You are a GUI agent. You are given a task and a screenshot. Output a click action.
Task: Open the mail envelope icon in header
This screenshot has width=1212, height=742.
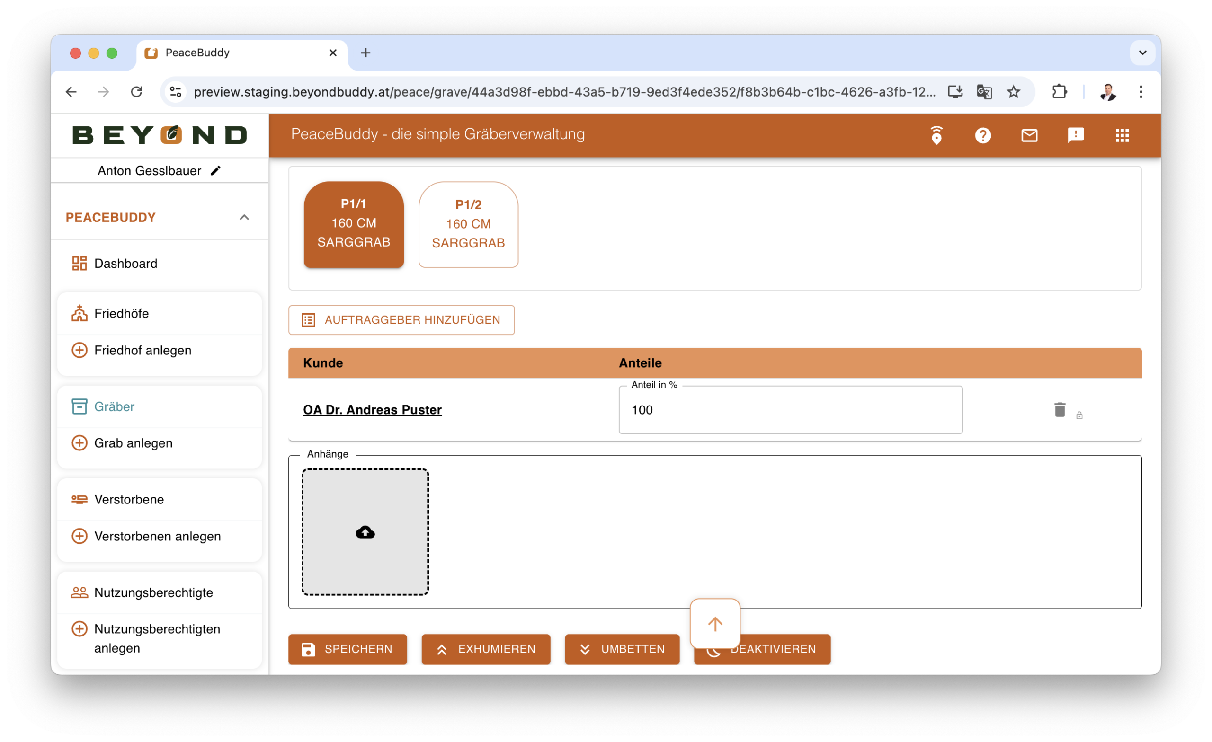tap(1029, 135)
